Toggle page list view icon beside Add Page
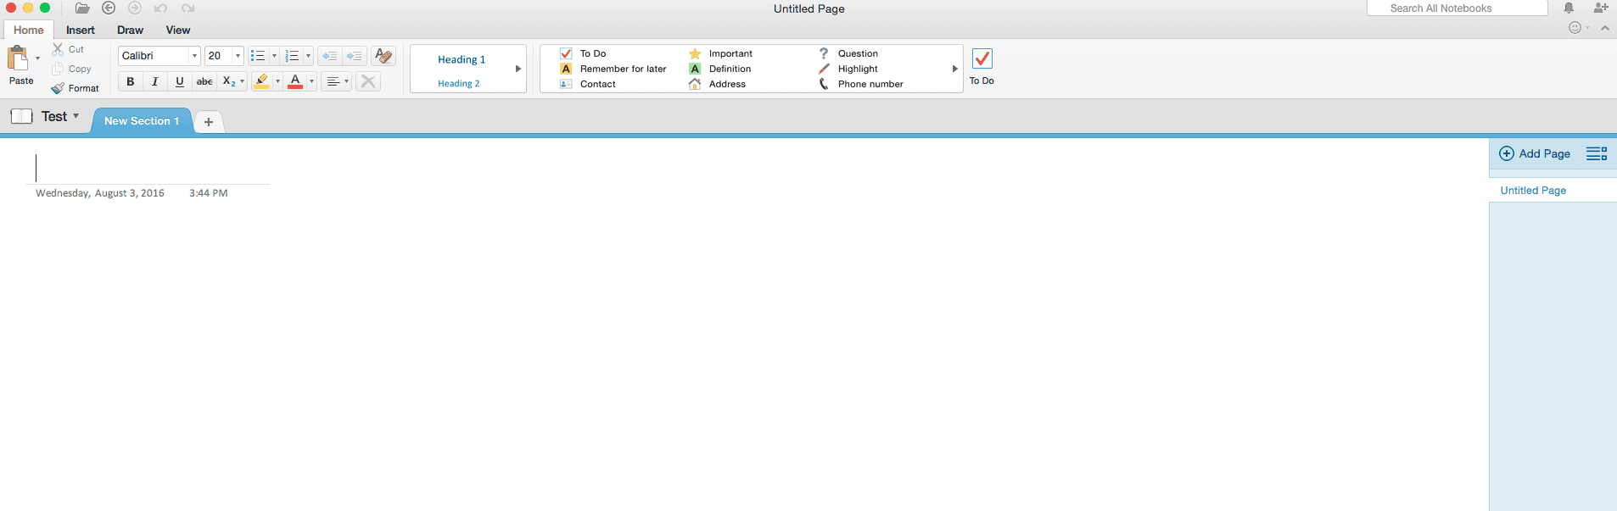The height and width of the screenshot is (511, 1617). coord(1597,153)
